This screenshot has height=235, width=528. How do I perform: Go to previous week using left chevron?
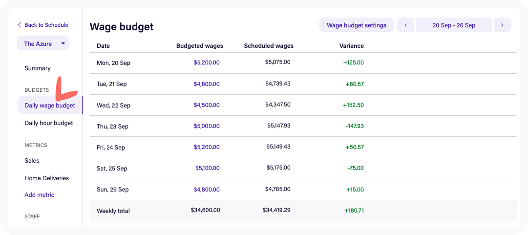click(x=405, y=25)
